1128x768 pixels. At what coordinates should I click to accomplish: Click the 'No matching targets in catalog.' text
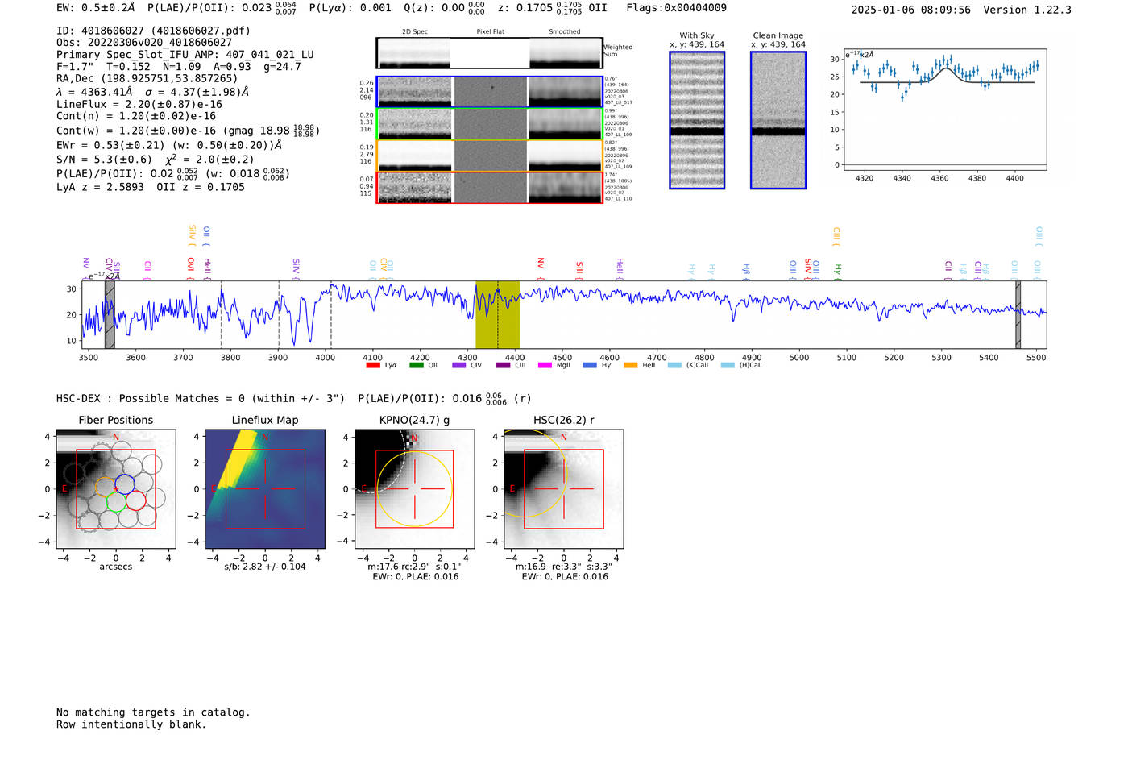153,712
